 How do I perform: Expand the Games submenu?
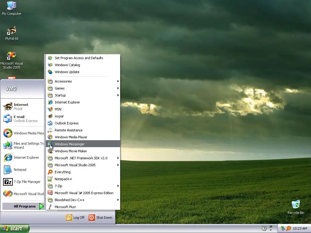tap(83, 88)
